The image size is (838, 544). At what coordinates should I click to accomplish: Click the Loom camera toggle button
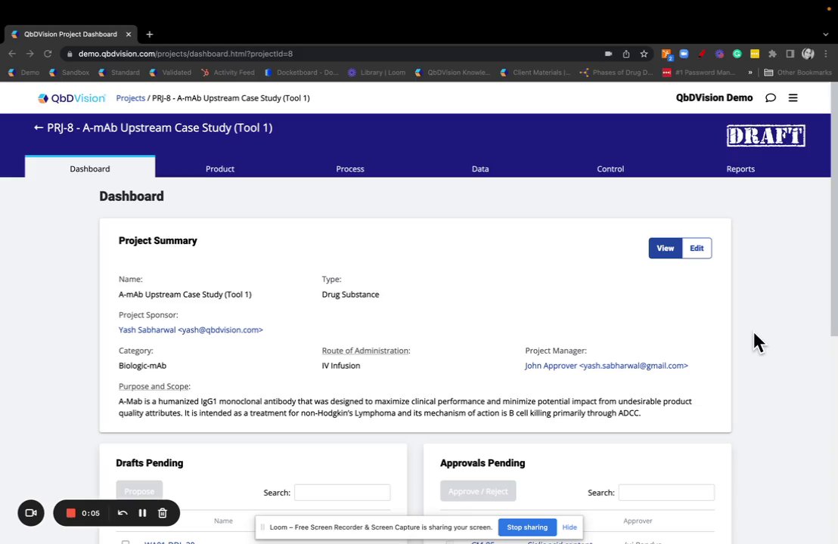tap(31, 513)
